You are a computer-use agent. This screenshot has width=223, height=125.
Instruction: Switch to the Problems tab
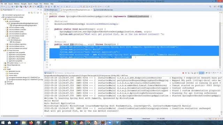click(59, 73)
